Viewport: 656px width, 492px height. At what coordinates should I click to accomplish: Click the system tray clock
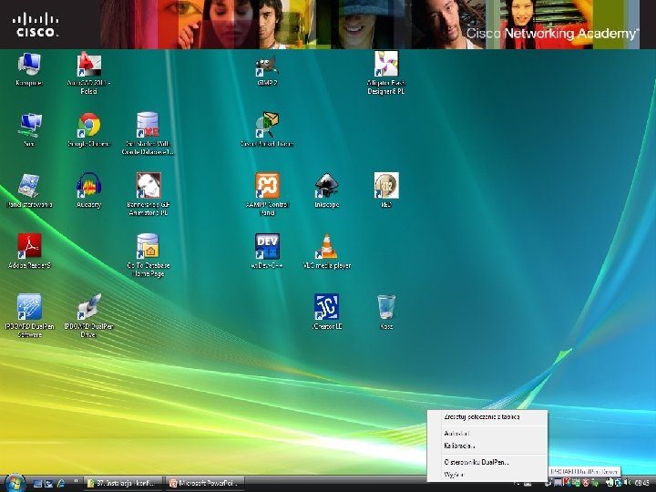pyautogui.click(x=641, y=483)
